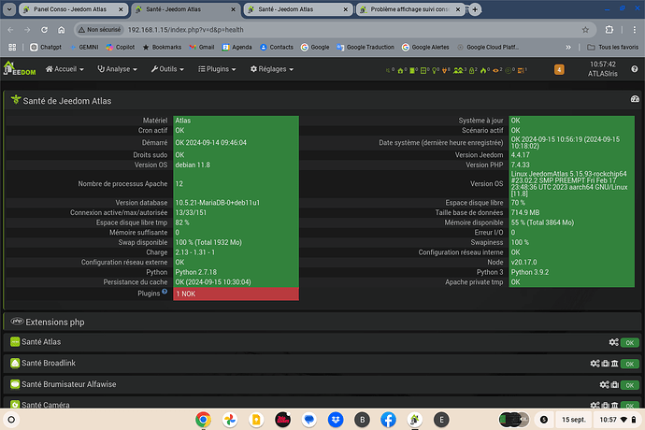Viewport: 645px width, 430px height.
Task: Click the light bulb summary icon
Action: (434, 71)
